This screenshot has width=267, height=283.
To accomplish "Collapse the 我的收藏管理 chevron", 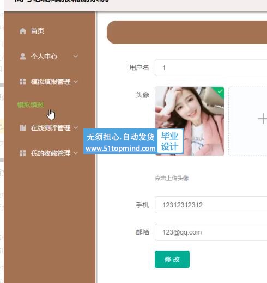I will 76,153.
